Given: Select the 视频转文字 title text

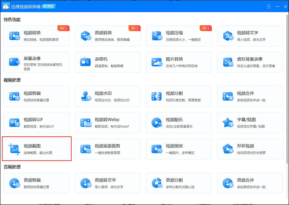Looking at the screenshot, I should coord(247,33).
